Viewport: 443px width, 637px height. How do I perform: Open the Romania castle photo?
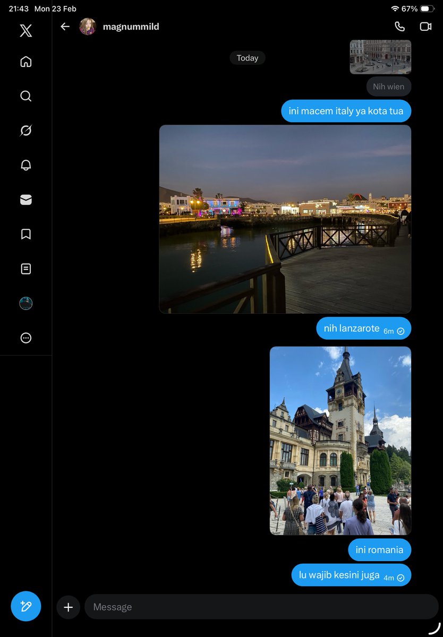click(340, 441)
